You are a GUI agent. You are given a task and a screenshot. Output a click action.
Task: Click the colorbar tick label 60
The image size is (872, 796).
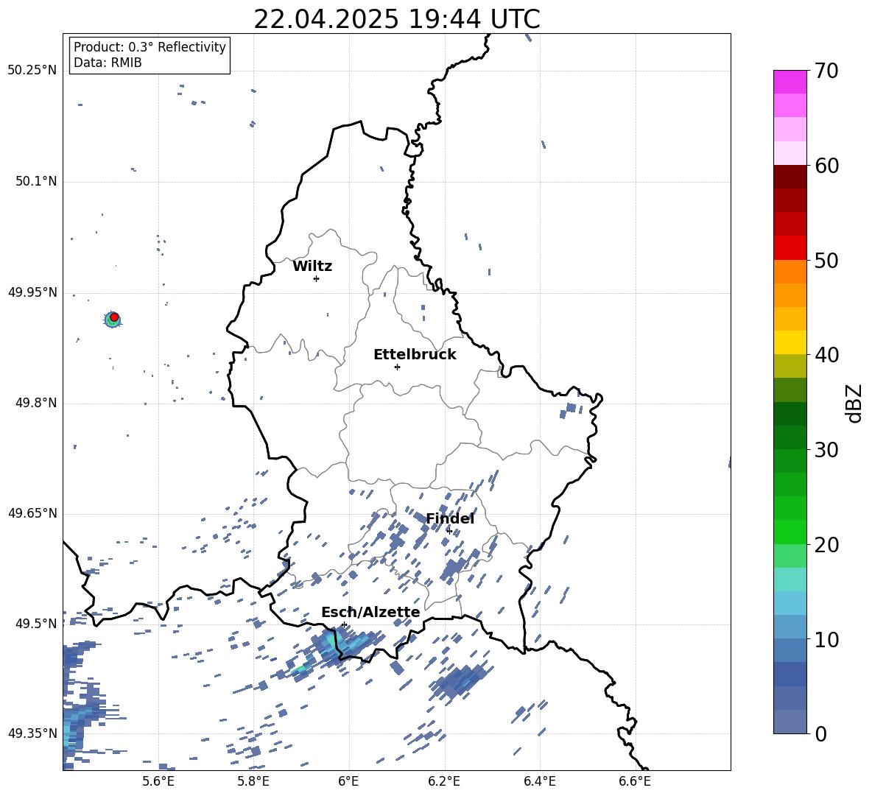(x=826, y=166)
